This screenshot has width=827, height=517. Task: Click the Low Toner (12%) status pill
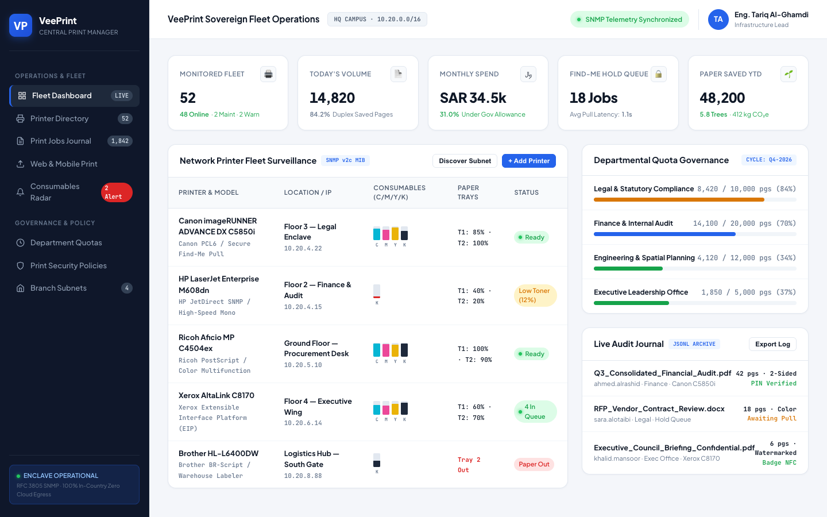tap(535, 295)
